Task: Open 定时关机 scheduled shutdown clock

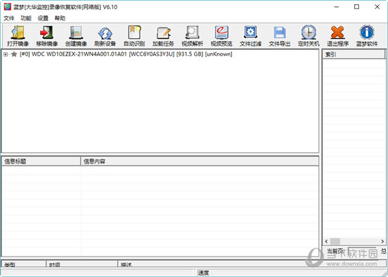Action: tap(308, 36)
